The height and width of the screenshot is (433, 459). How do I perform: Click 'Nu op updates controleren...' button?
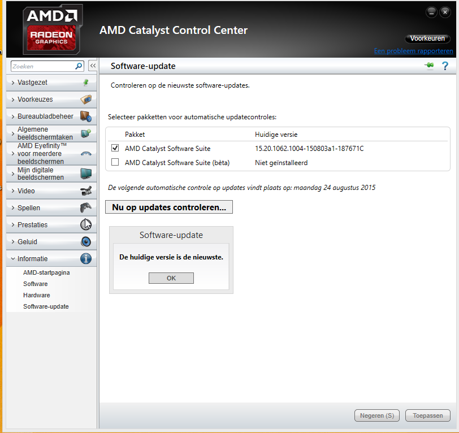[x=169, y=207]
